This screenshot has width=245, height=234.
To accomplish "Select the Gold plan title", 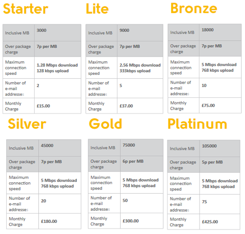I will click(105, 124).
